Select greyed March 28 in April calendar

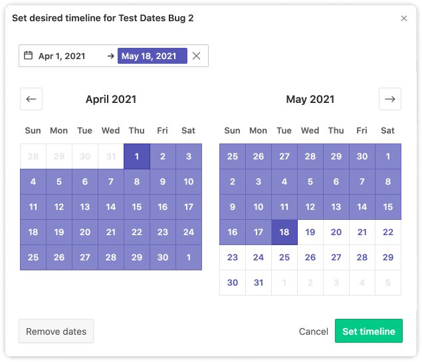coord(33,156)
